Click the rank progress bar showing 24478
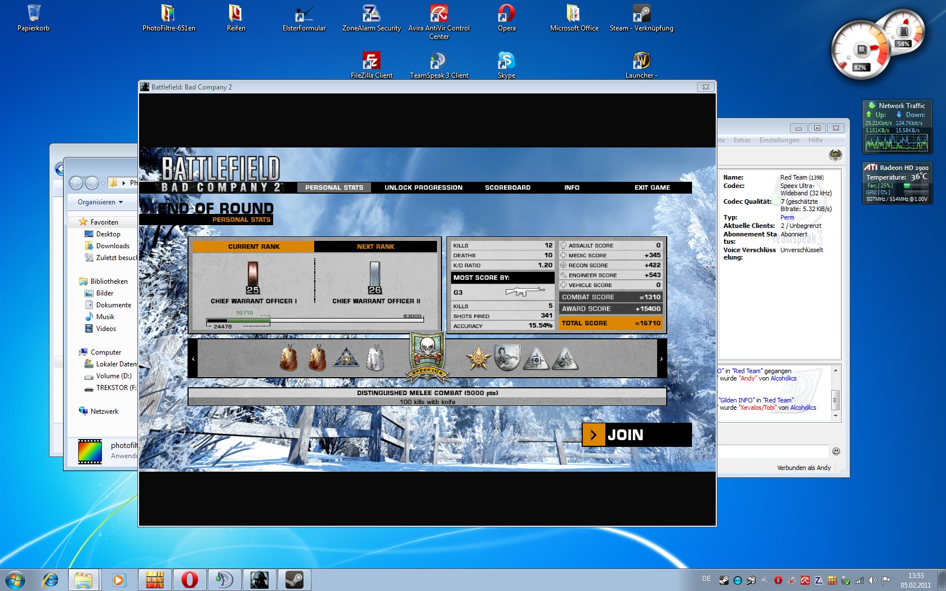 coord(315,321)
